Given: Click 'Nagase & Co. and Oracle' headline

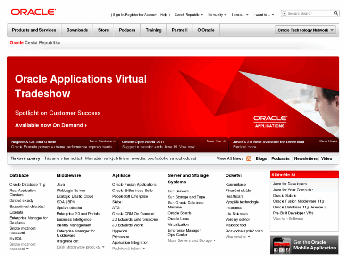Looking at the screenshot, I should pyautogui.click(x=33, y=142).
